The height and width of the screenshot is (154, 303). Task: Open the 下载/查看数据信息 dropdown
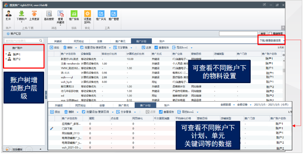tap(272, 40)
